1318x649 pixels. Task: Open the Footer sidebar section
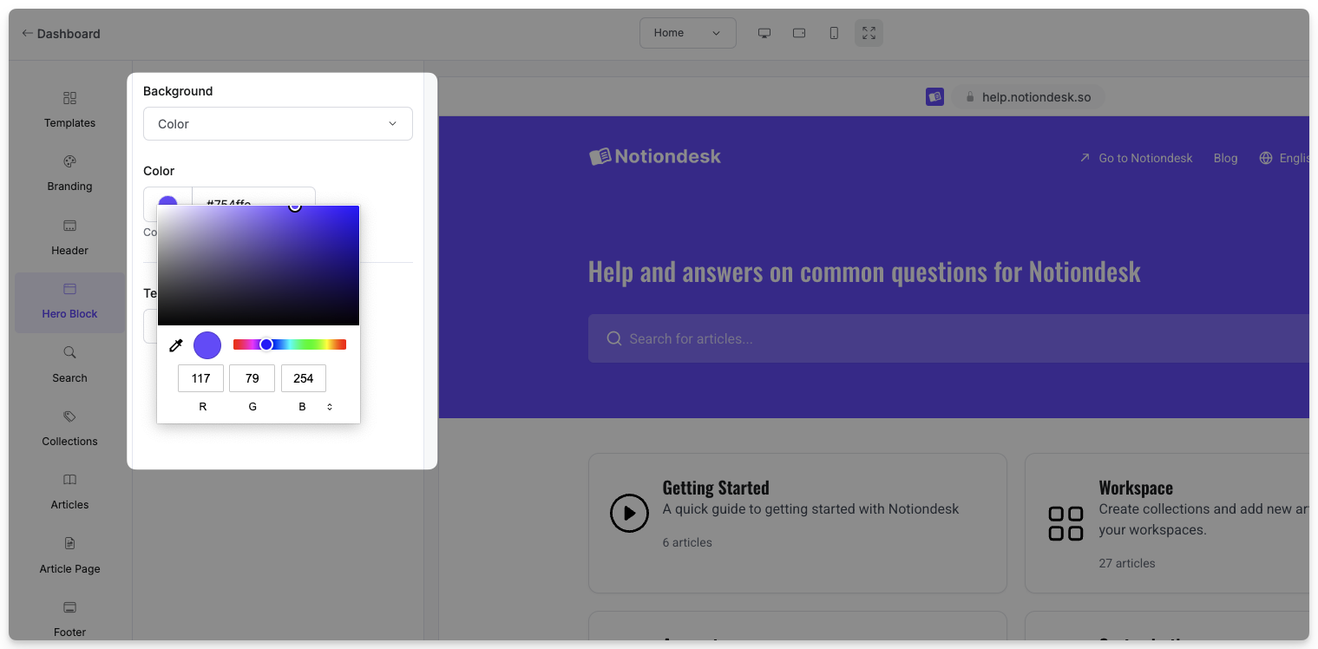pos(69,619)
